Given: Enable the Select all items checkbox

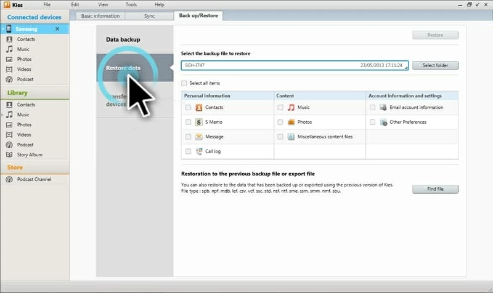Looking at the screenshot, I should [184, 83].
